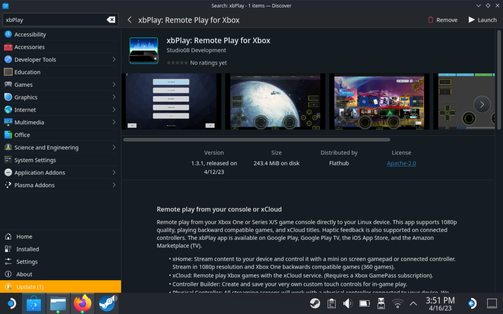This screenshot has width=503, height=314.
Task: Clear the xbPlay search text
Action: [111, 20]
